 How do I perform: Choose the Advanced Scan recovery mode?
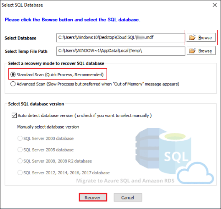point(13,84)
